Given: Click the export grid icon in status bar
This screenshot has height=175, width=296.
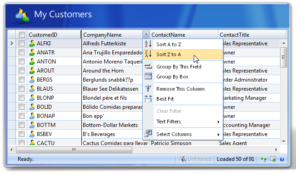Looking at the screenshot, I should (x=273, y=159).
